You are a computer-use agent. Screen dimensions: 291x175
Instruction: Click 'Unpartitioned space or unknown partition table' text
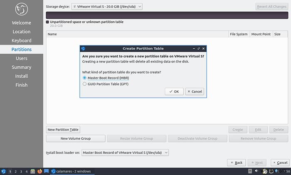[86, 22]
